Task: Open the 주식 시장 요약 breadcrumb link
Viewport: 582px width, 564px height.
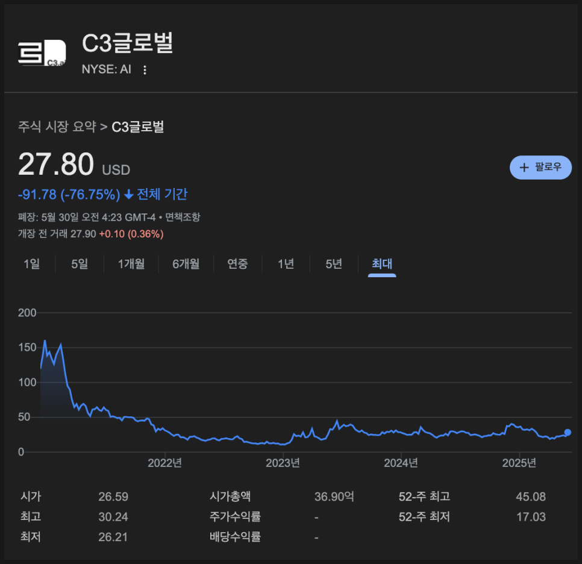Action: click(x=57, y=127)
